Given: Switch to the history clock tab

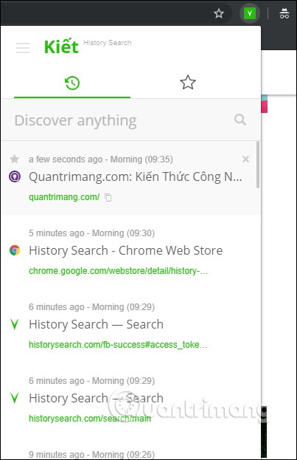Looking at the screenshot, I should [x=72, y=83].
